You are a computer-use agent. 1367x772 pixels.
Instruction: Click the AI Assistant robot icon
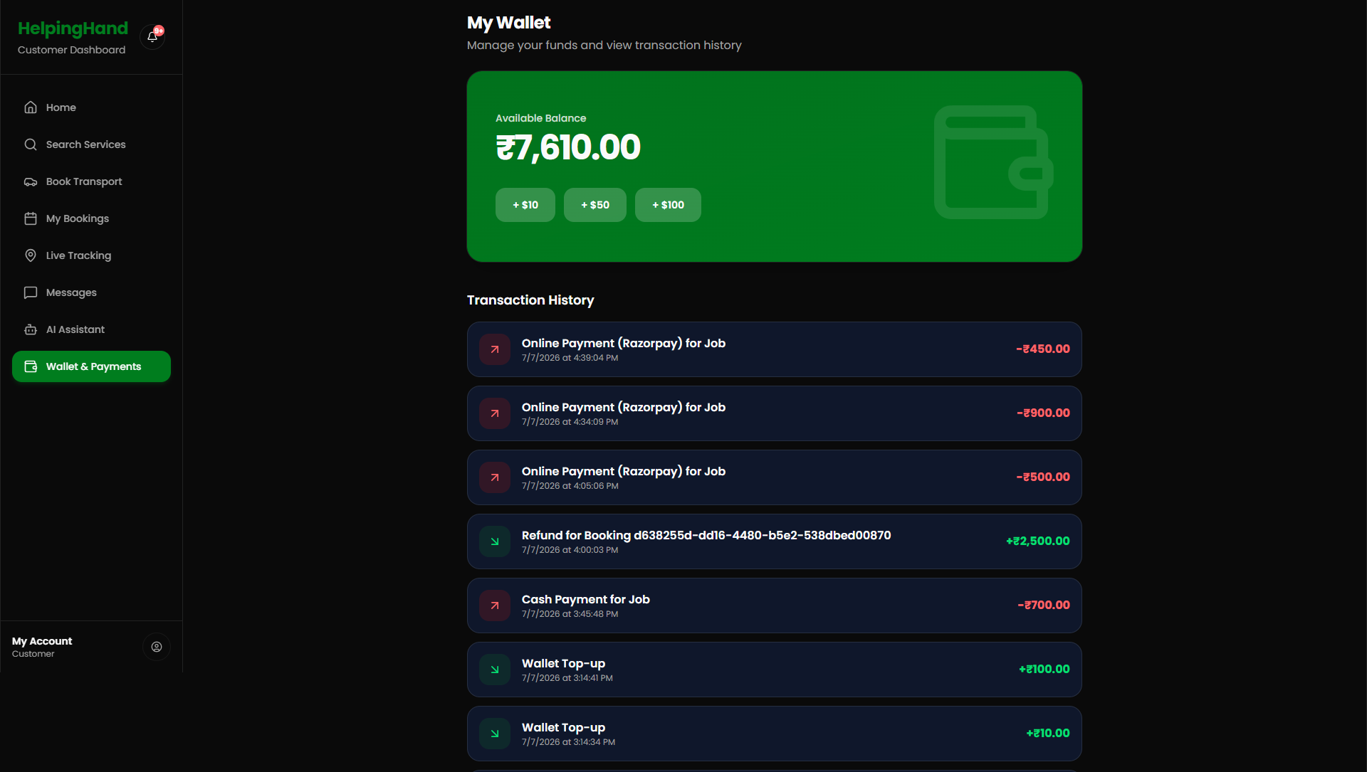click(31, 329)
